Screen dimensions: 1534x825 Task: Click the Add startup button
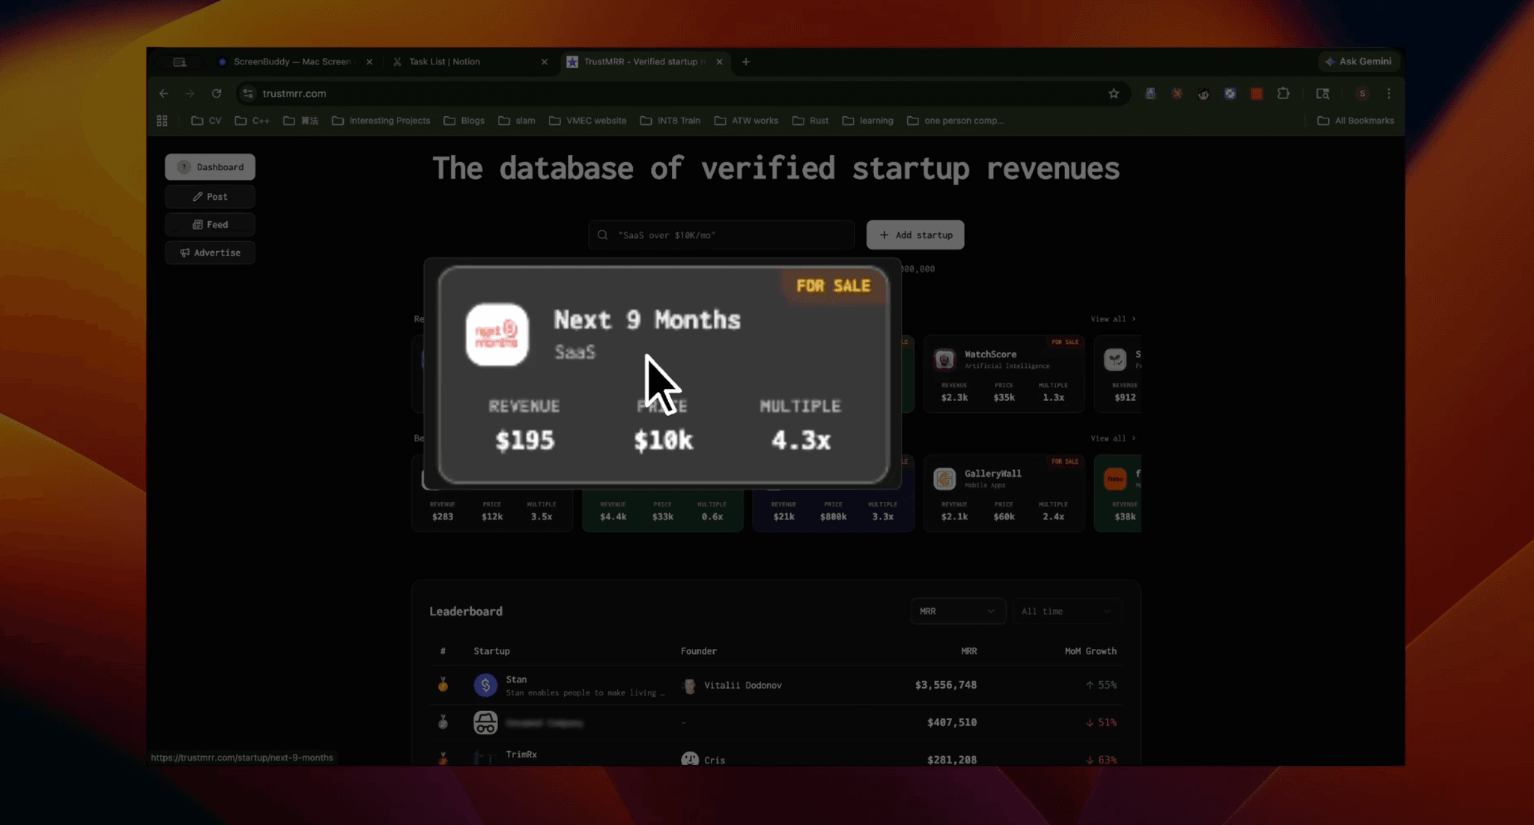point(915,235)
